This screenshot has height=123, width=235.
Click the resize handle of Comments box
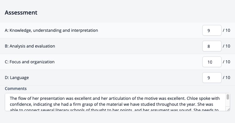(x=228, y=109)
